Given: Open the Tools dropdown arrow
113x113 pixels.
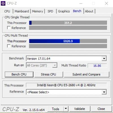Looking at the screenshot, I should (x=66, y=109).
